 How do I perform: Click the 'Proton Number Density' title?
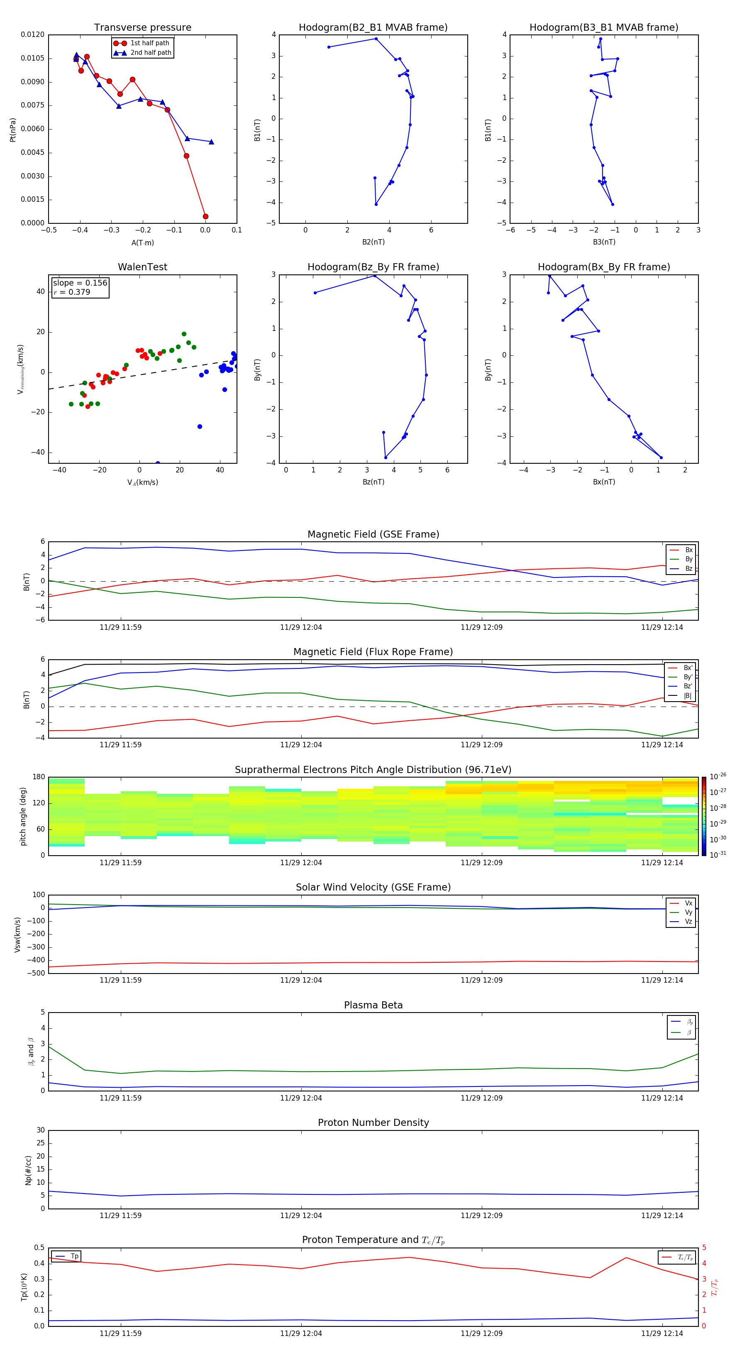point(373,1123)
